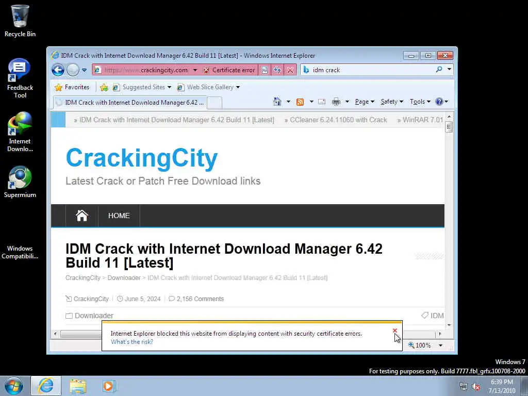The width and height of the screenshot is (528, 396).
Task: Click the orange RSS Feeds icon
Action: (x=300, y=102)
